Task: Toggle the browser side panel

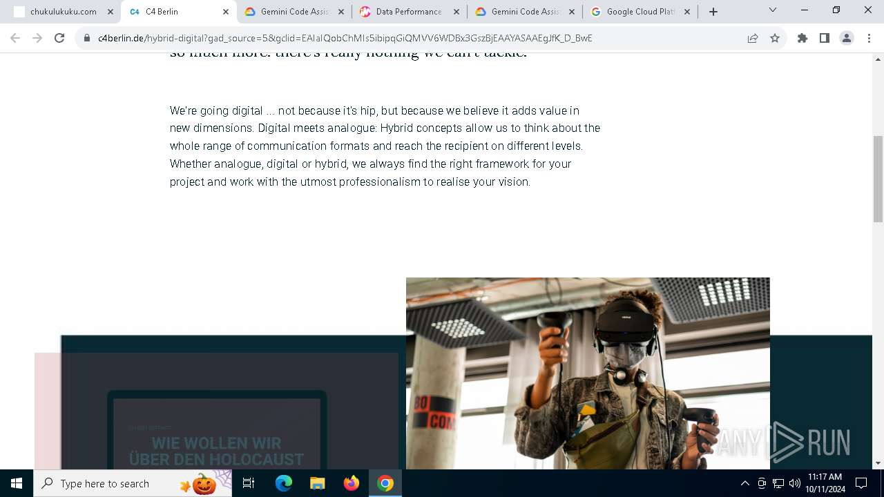Action: pyautogui.click(x=825, y=38)
